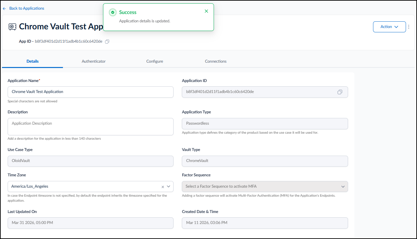Expand the Factor Sequence dropdown
The image size is (417, 239).
pos(265,187)
